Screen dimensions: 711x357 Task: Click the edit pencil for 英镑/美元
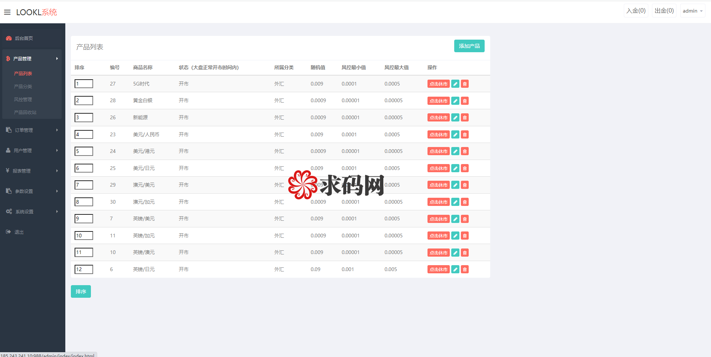coord(455,219)
